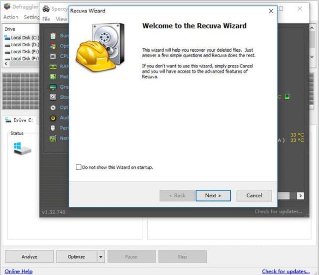
Task: Select the Graphics icon in Speccy
Action: click(53, 87)
